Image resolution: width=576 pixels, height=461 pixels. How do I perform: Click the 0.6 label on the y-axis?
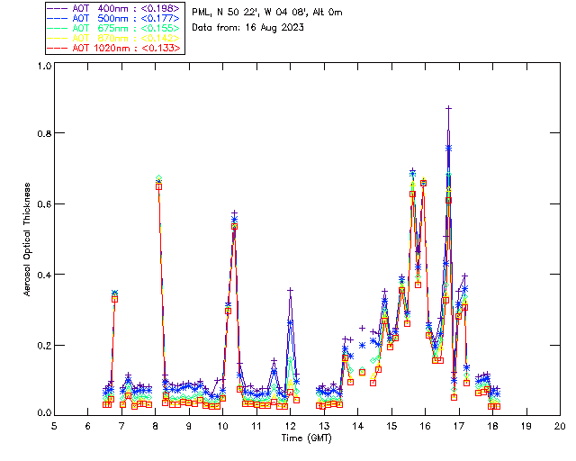pos(44,203)
